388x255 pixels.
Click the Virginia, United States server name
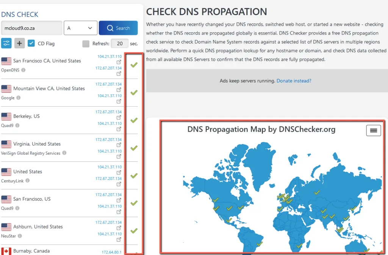37,144
